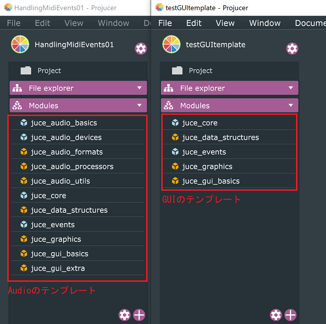Viewport: 326px width, 324px height.
Task: Open project settings gear in testGUItemplate window
Action: 292,49
